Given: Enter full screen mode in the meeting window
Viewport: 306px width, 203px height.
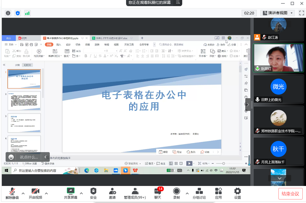Looking at the screenshot, I should [x=301, y=13].
